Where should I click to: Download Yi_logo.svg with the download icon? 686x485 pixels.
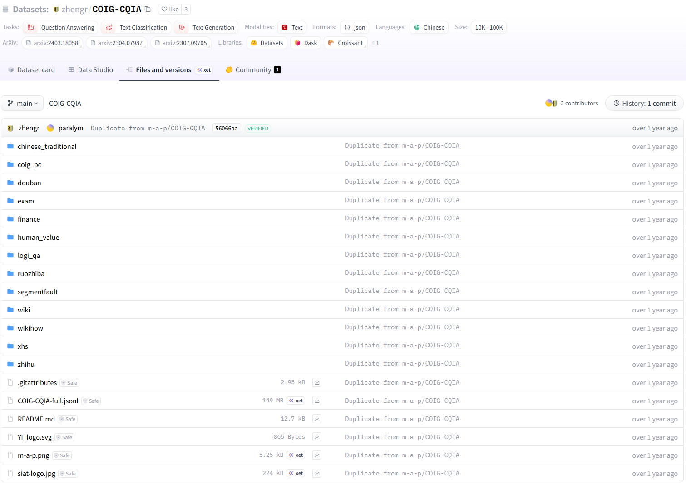[x=317, y=437]
